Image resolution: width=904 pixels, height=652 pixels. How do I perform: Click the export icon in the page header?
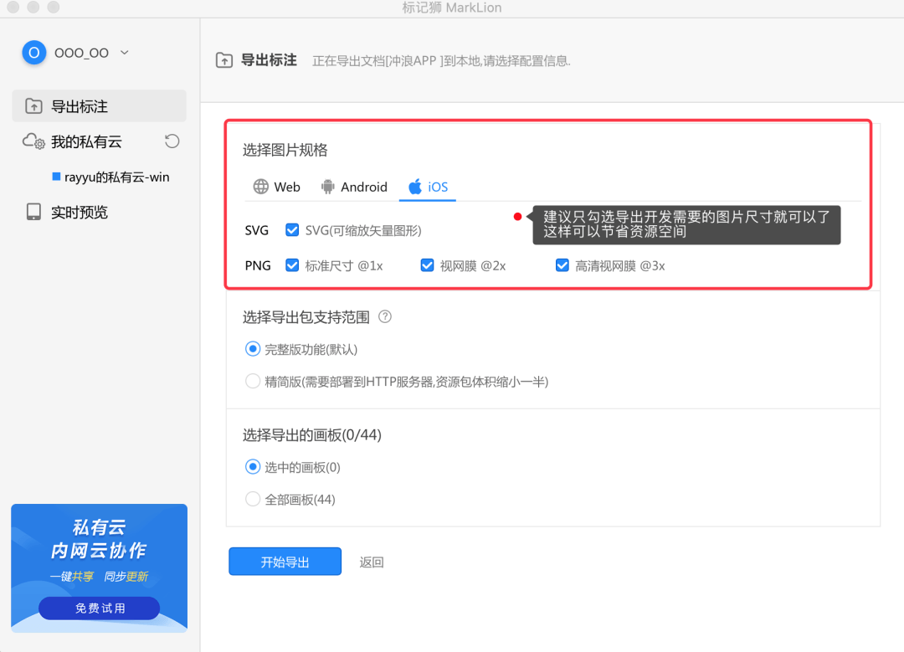click(x=224, y=60)
